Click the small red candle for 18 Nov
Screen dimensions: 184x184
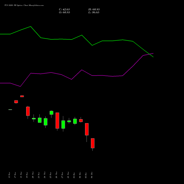click(22, 96)
